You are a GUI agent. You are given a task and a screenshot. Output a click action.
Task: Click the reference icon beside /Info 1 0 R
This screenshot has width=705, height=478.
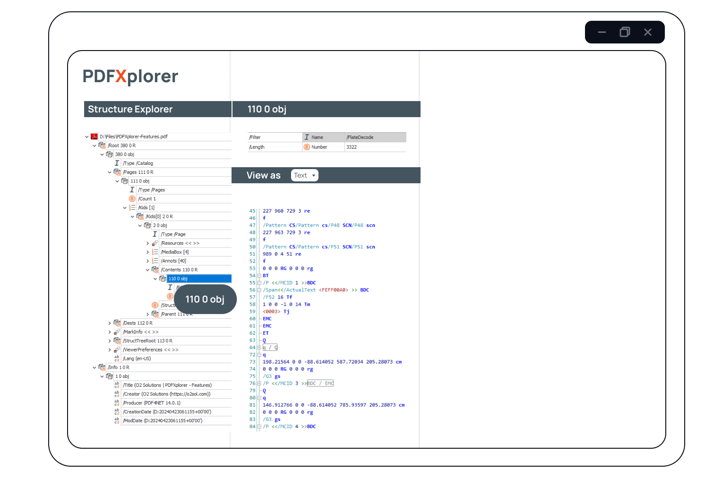click(102, 367)
